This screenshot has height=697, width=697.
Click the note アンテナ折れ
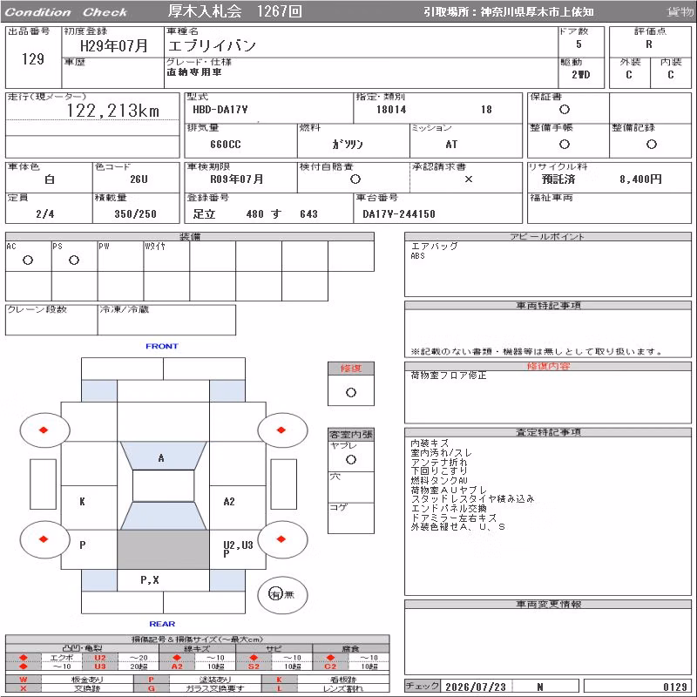point(439,462)
